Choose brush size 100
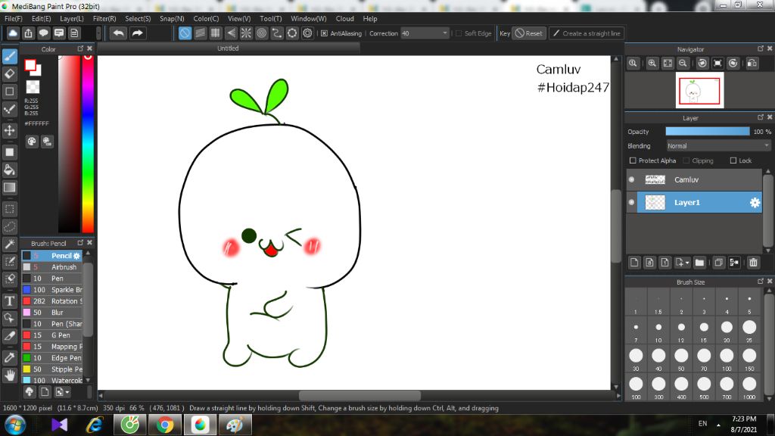The image size is (775, 436). (727, 358)
